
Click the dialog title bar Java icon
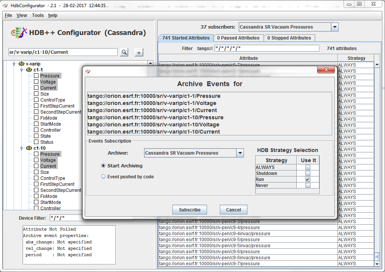[x=88, y=71]
